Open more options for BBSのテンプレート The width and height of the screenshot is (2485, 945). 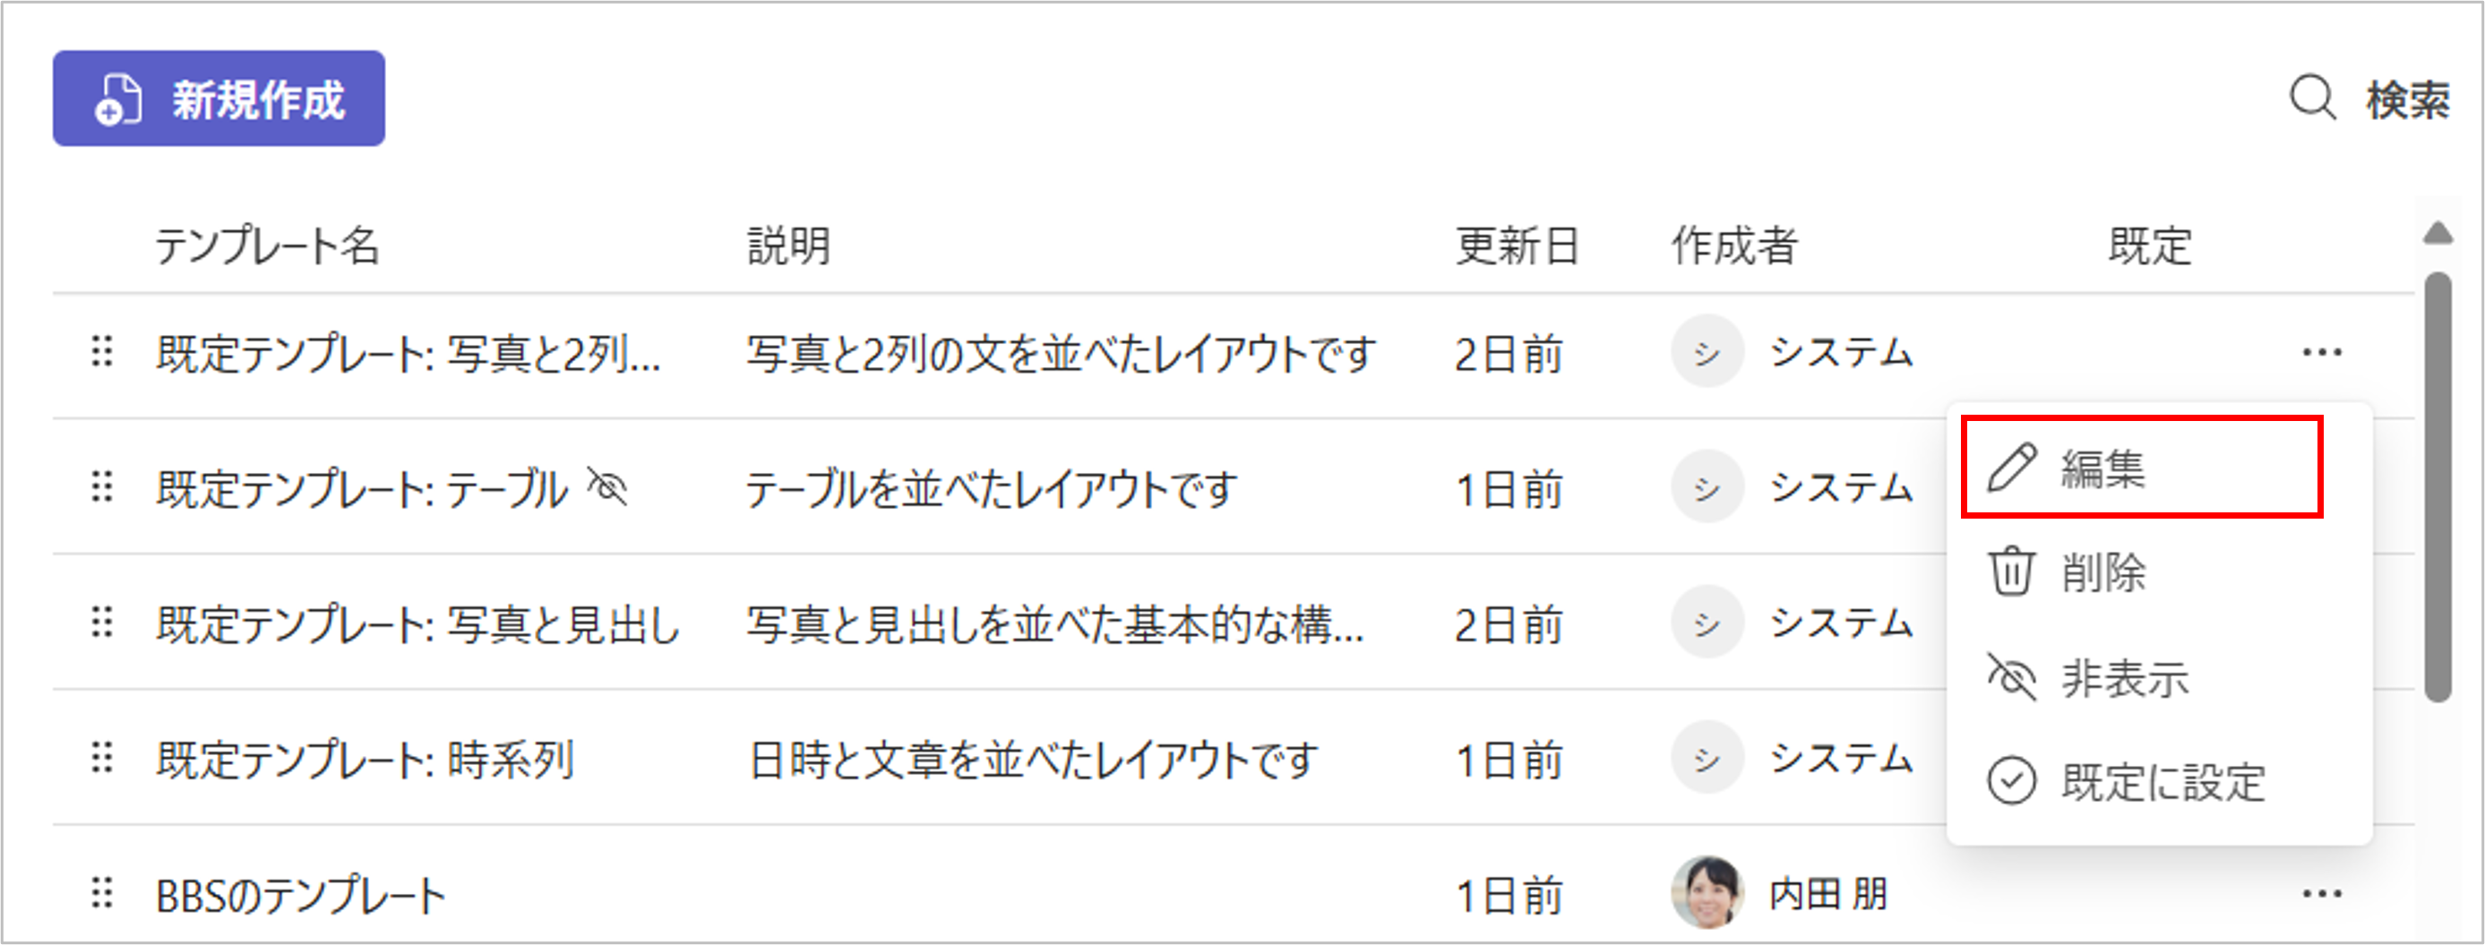[2321, 894]
